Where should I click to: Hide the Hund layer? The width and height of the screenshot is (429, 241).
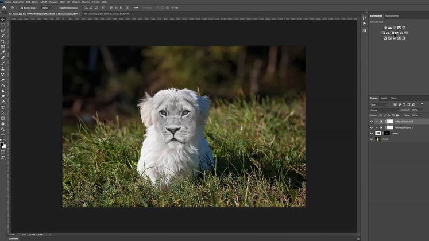[x=372, y=139]
